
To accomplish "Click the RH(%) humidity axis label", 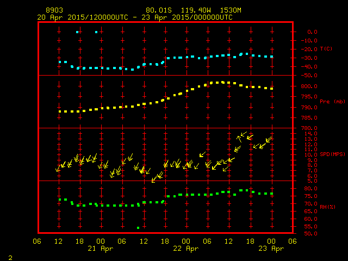I will point(327,207).
